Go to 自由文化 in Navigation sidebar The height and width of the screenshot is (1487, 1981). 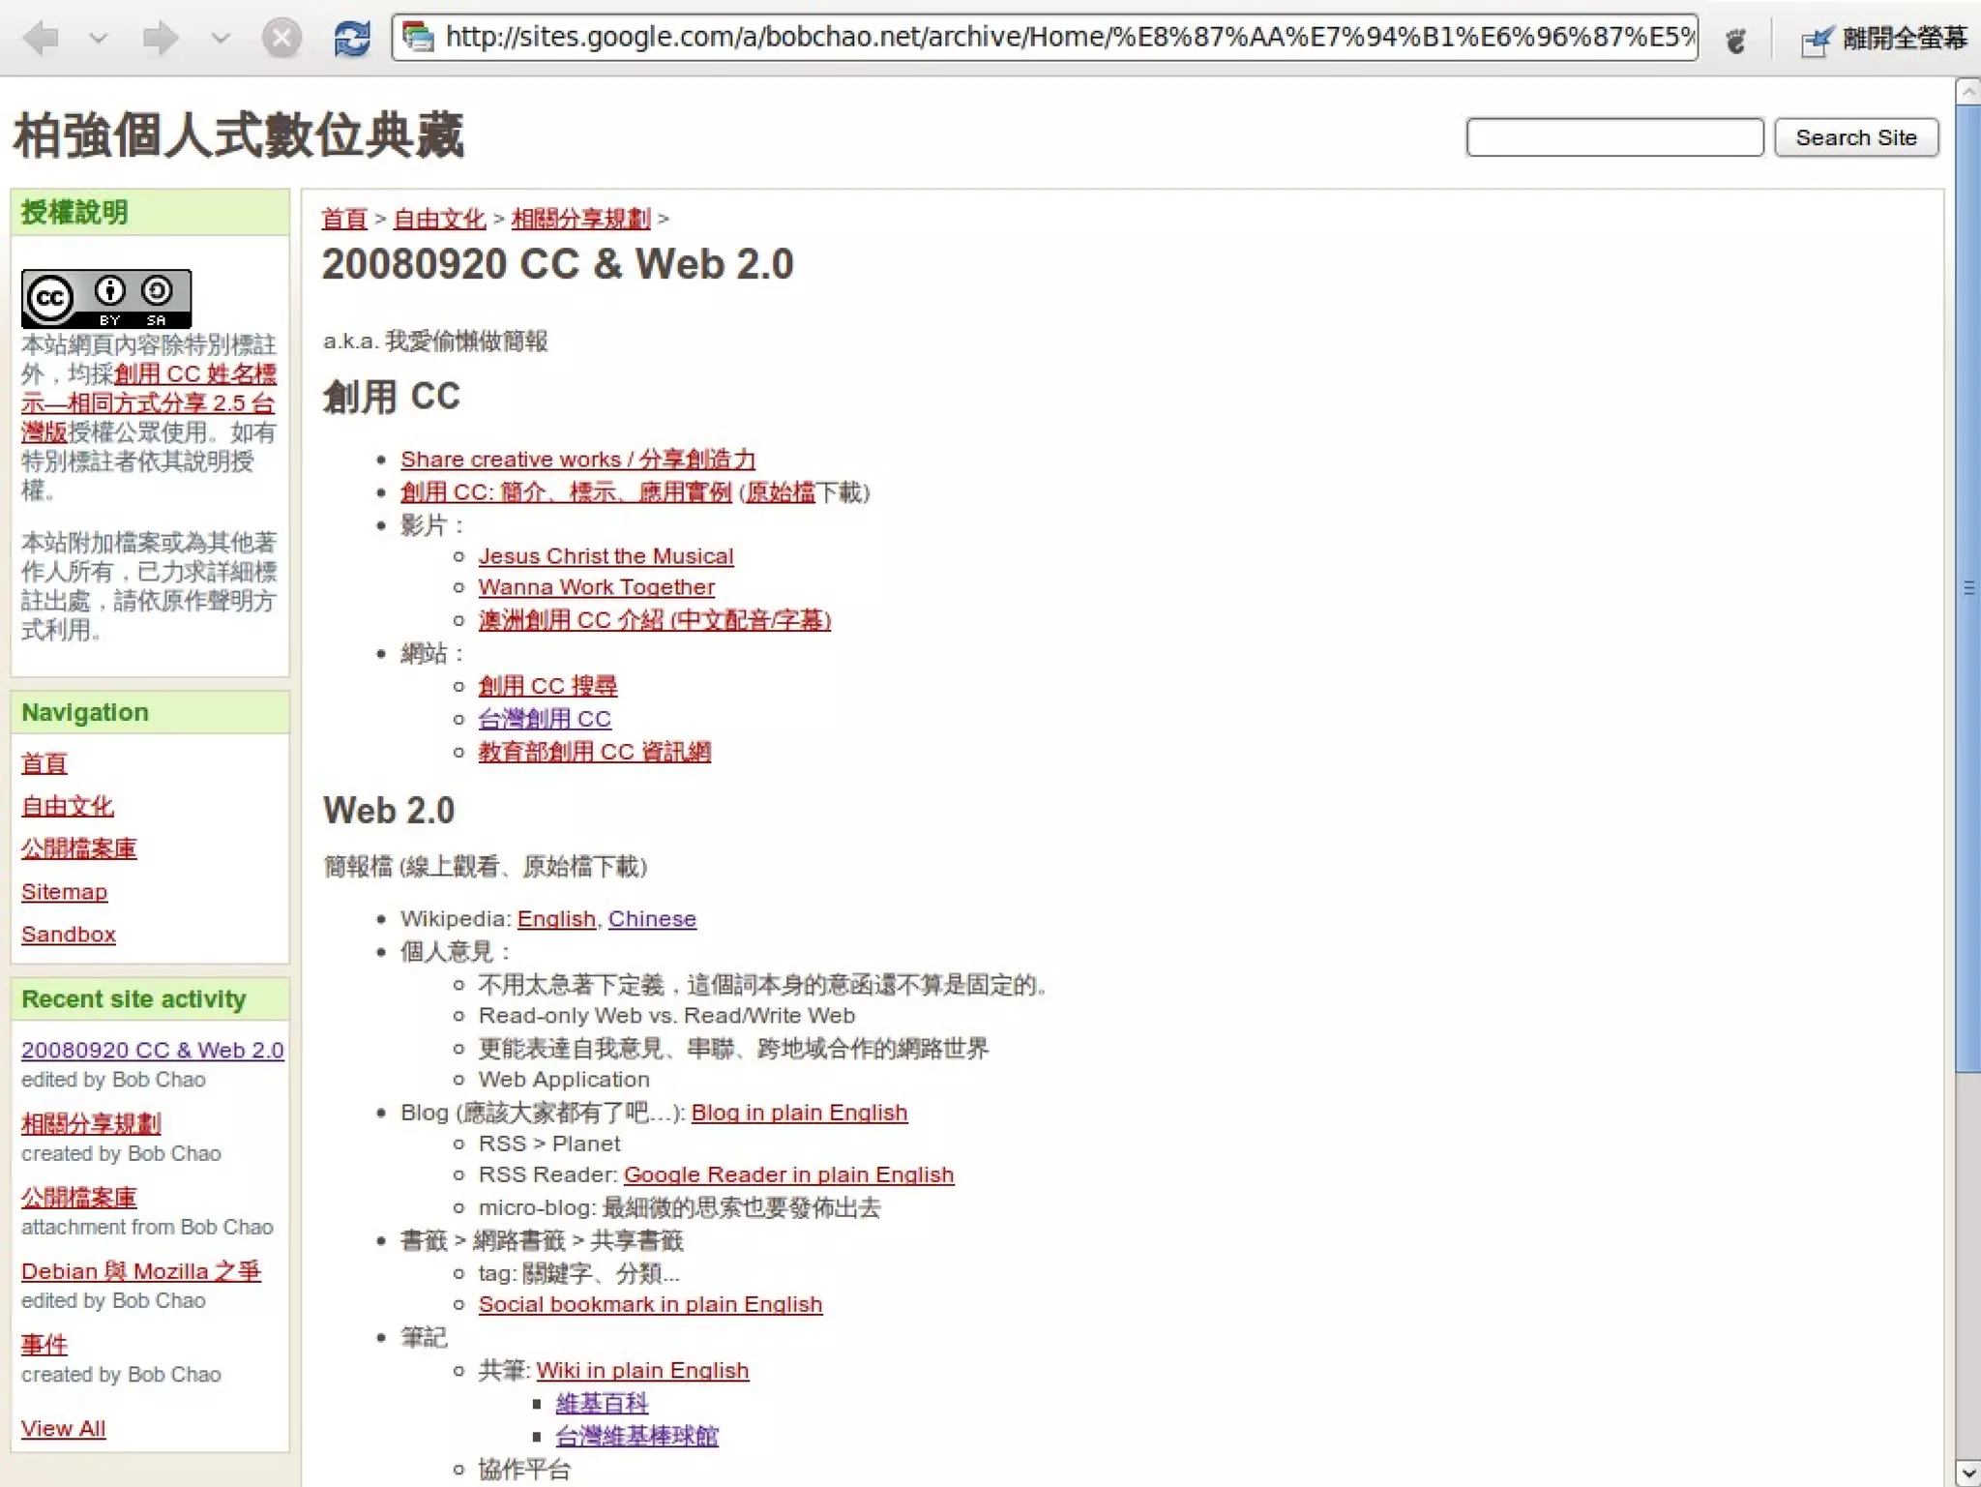click(x=68, y=806)
